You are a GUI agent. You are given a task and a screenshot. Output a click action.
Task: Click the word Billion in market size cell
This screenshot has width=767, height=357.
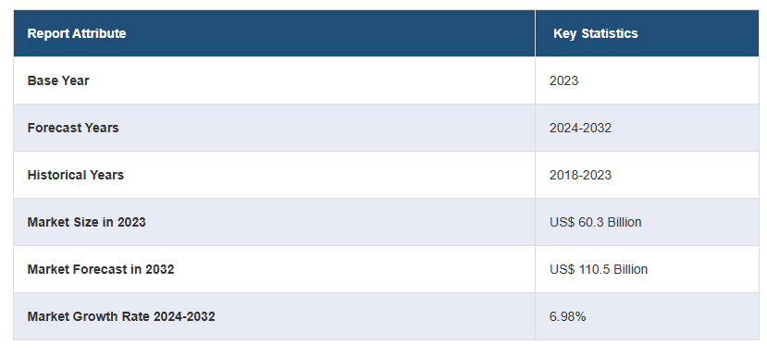coord(625,222)
